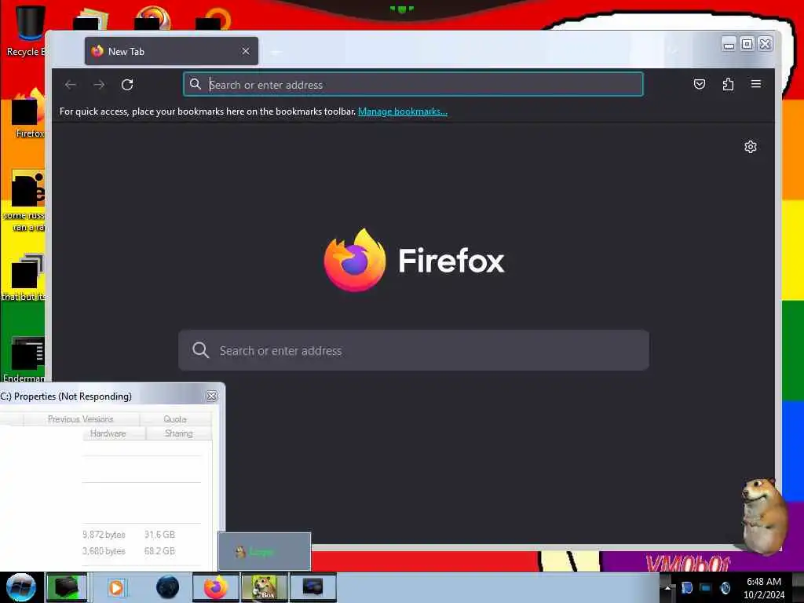This screenshot has width=804, height=603.
Task: Select the folder desktop icon beside Recycle Bin
Action: pyautogui.click(x=91, y=20)
